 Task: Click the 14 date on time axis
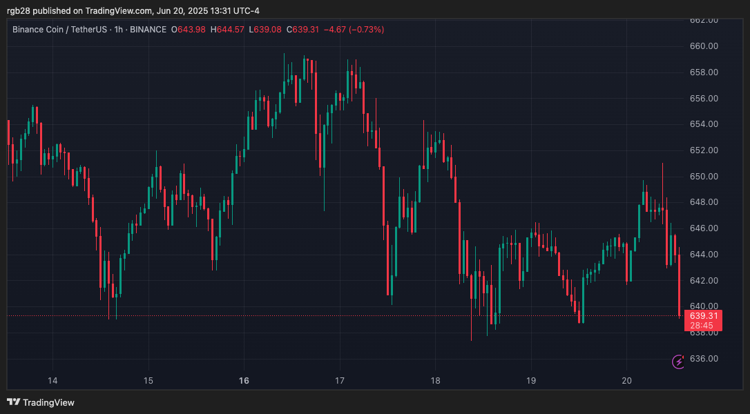[52, 381]
